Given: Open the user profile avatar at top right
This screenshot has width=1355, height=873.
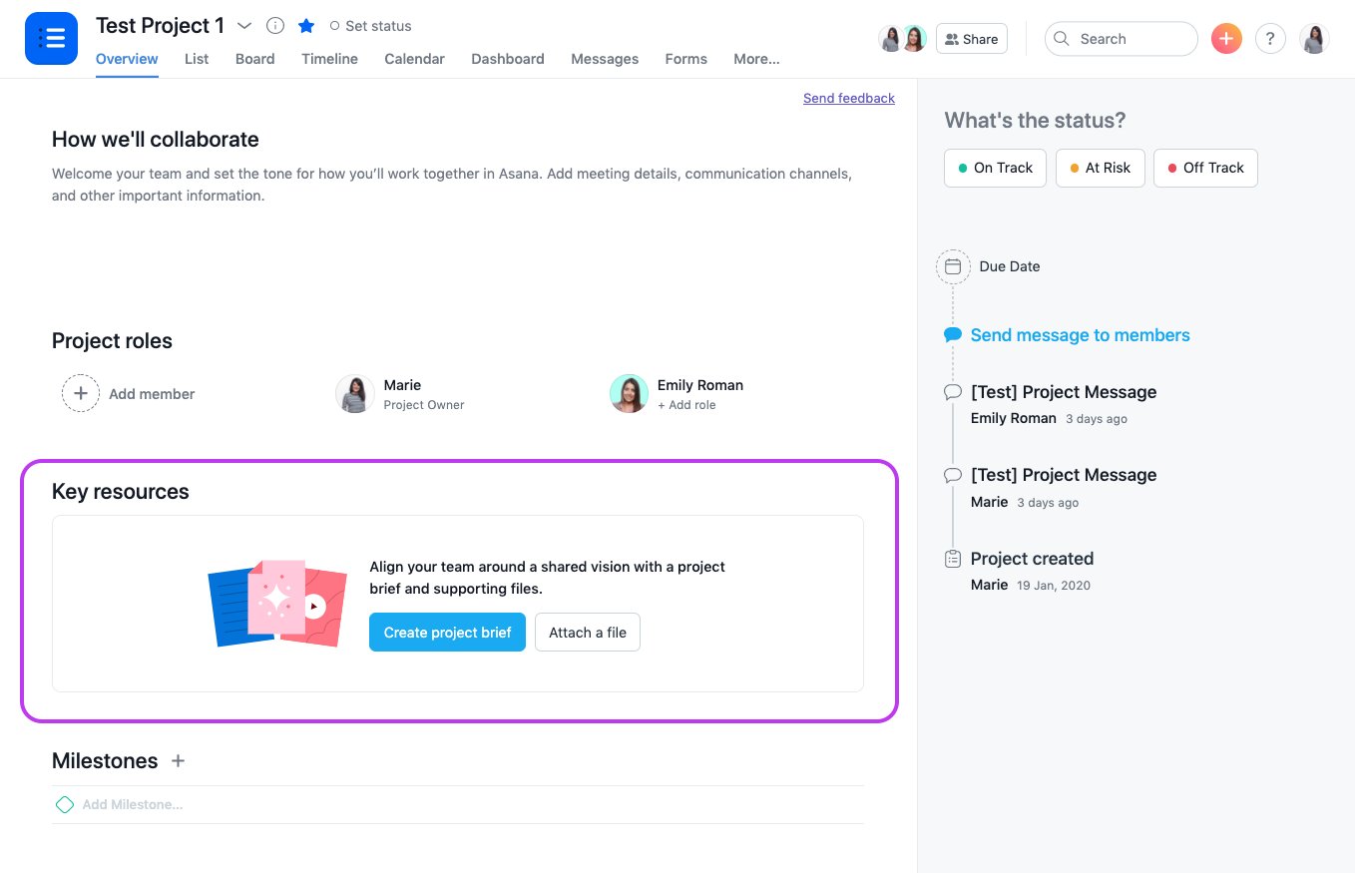Looking at the screenshot, I should (1313, 39).
